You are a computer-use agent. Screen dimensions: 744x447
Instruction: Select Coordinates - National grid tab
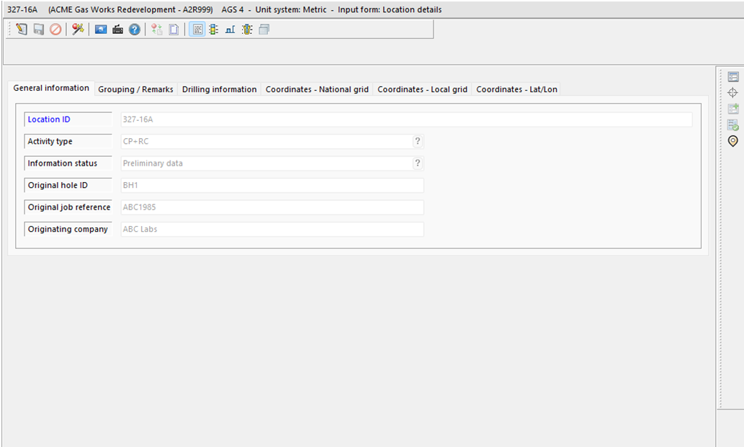coord(317,89)
